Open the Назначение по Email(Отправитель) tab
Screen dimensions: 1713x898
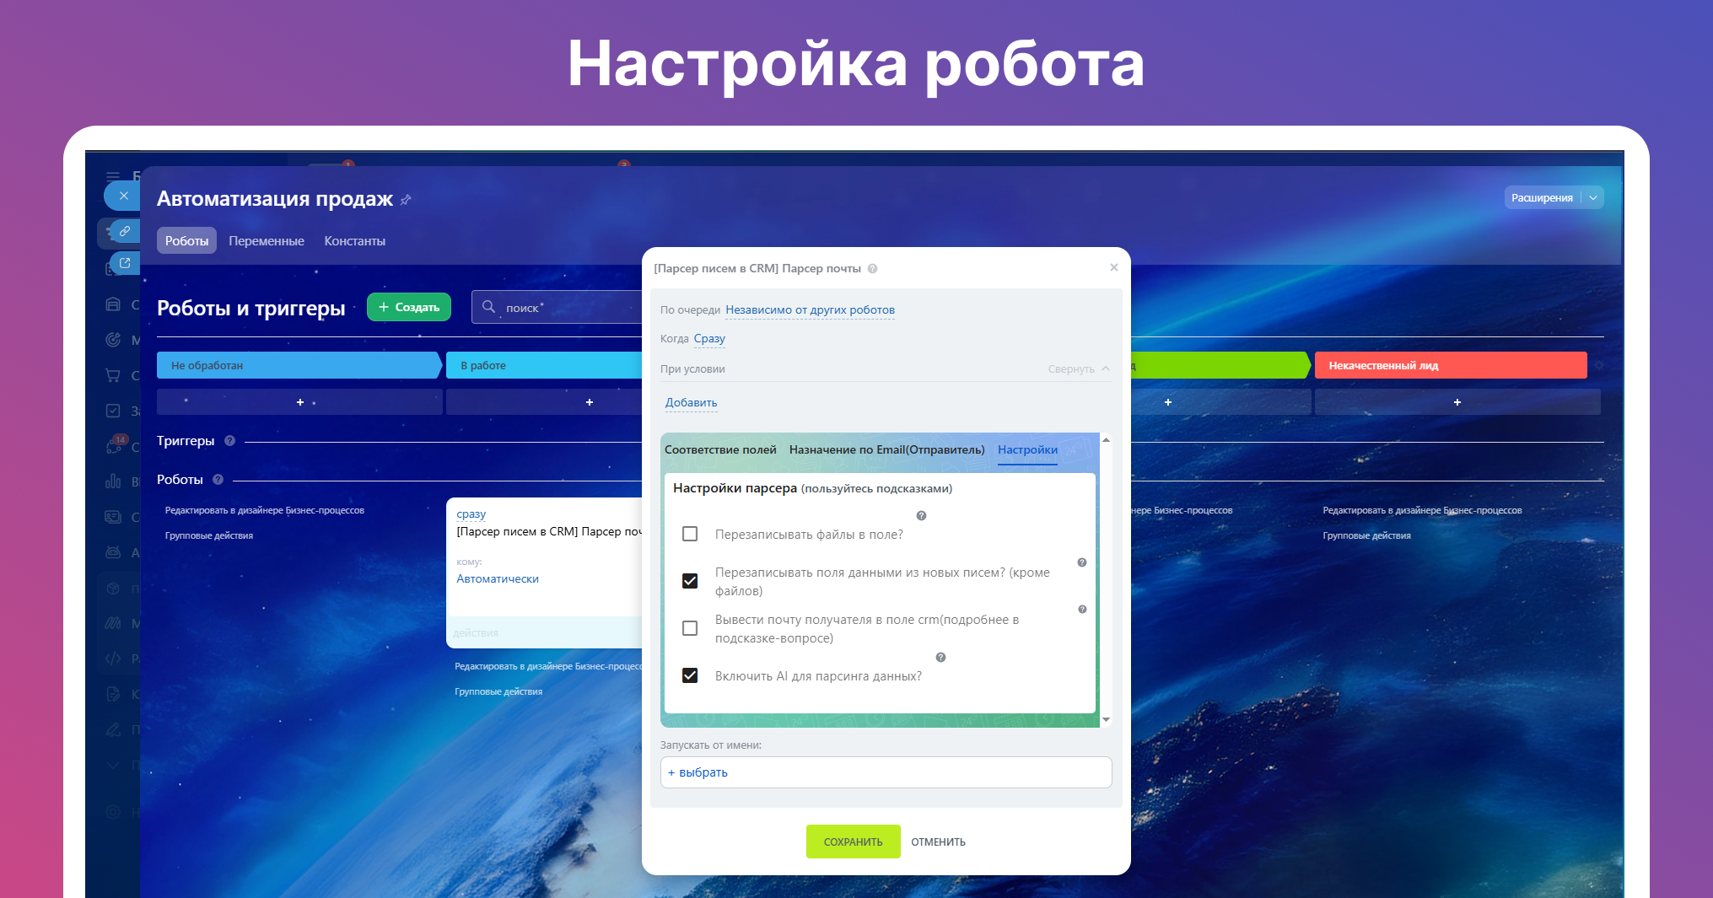[886, 450]
